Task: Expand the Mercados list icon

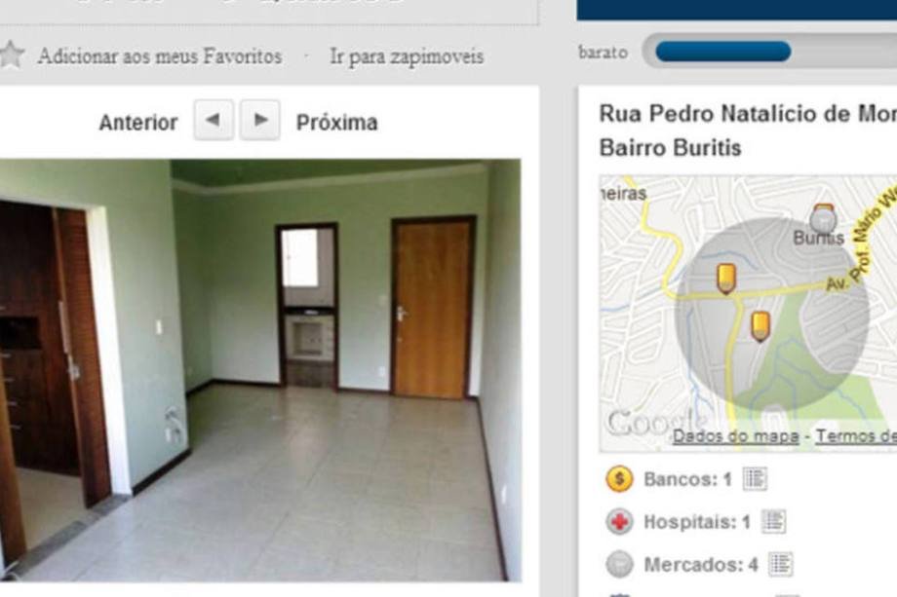Action: tap(780, 565)
